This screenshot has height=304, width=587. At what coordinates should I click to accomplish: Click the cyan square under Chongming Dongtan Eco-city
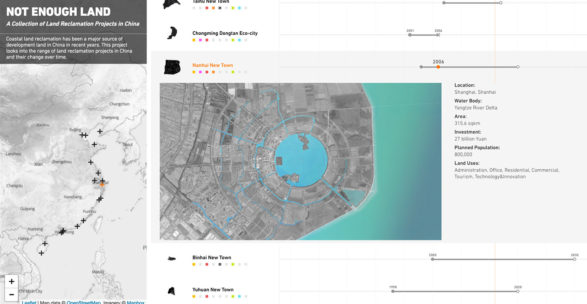click(239, 40)
